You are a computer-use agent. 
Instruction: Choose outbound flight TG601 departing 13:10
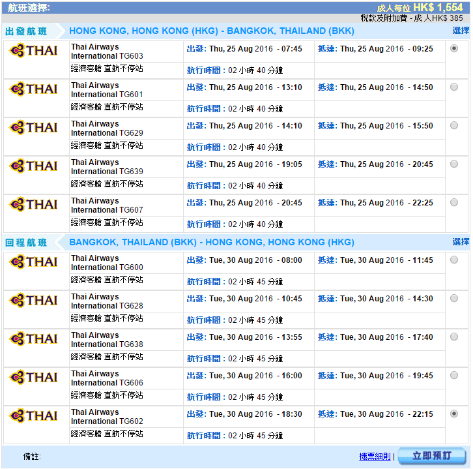(454, 87)
